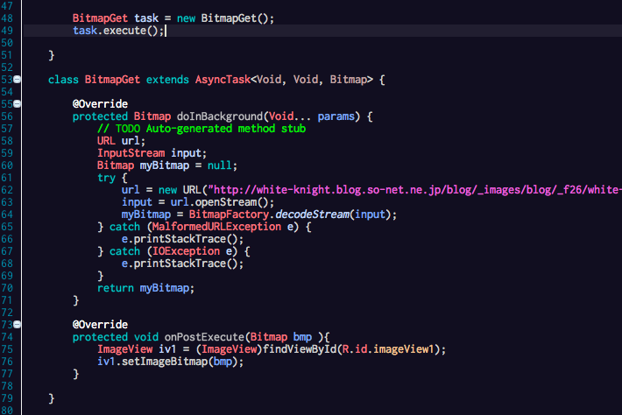Click '@Override' annotation on line 55

[100, 104]
